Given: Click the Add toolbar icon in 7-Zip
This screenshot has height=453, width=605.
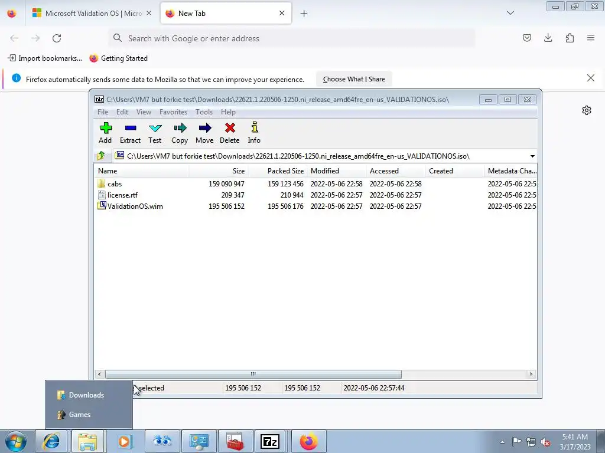Looking at the screenshot, I should 105,133.
